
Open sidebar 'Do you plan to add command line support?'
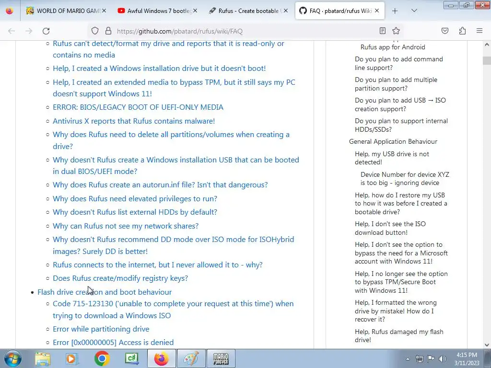398,63
